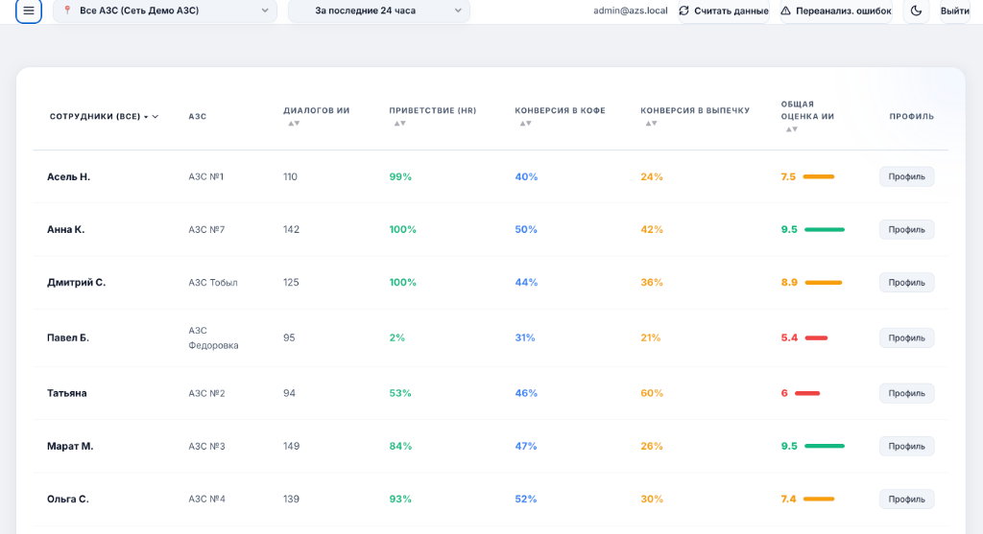The image size is (983, 534).
Task: Select employee name Ольга С.
Action: [x=68, y=499]
